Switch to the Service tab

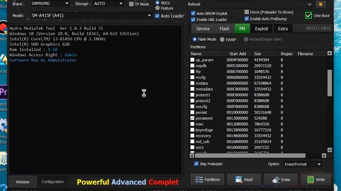tap(202, 29)
